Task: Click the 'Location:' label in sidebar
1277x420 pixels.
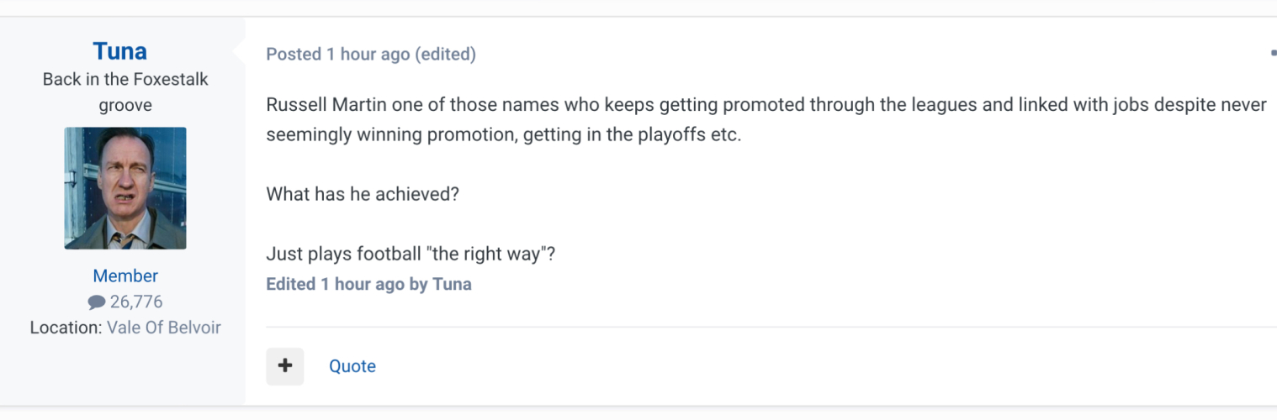Action: click(x=66, y=328)
